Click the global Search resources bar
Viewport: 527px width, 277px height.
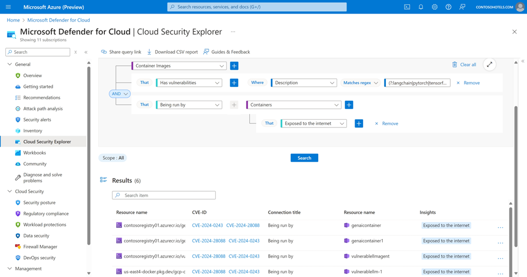(257, 6)
